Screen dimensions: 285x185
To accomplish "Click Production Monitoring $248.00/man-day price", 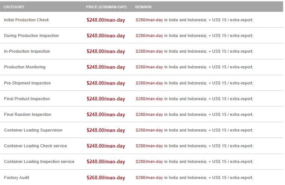I will (106, 67).
